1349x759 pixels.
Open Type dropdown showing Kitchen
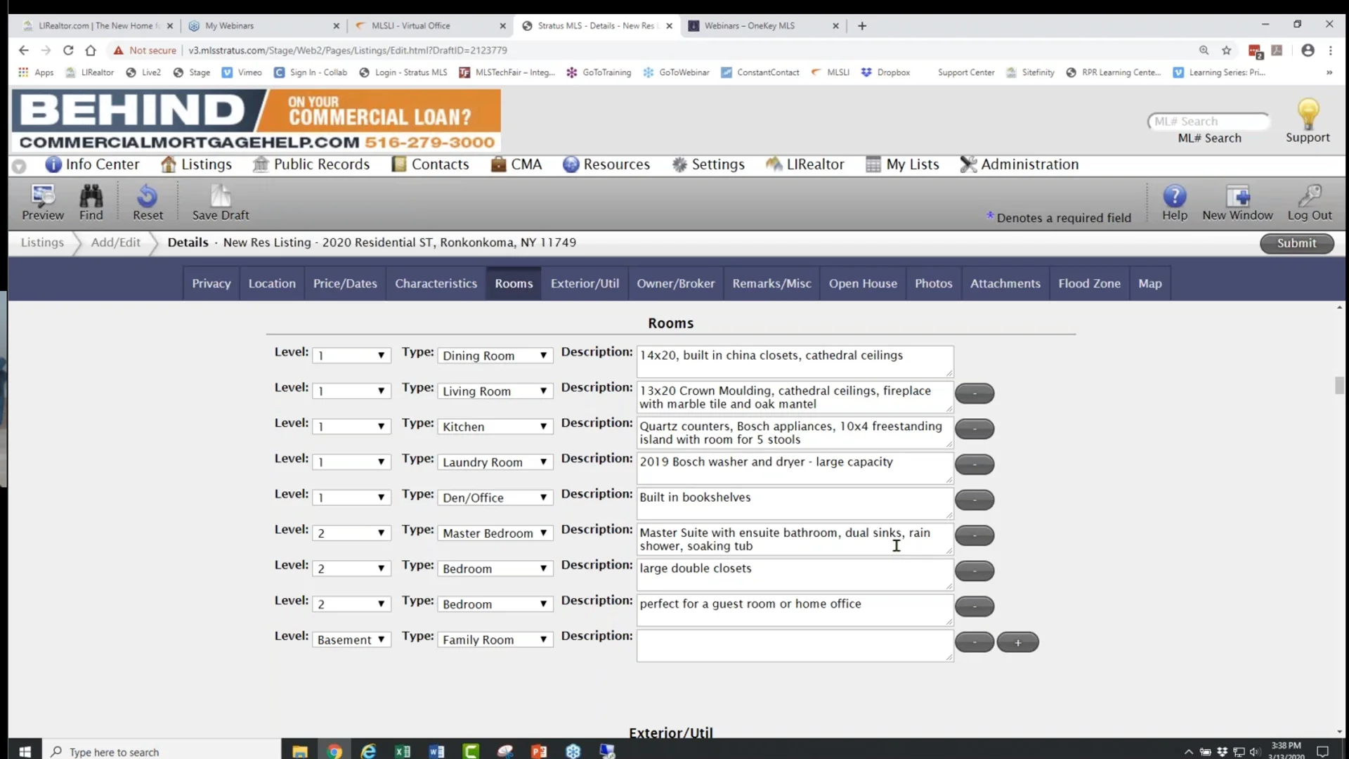[495, 427]
